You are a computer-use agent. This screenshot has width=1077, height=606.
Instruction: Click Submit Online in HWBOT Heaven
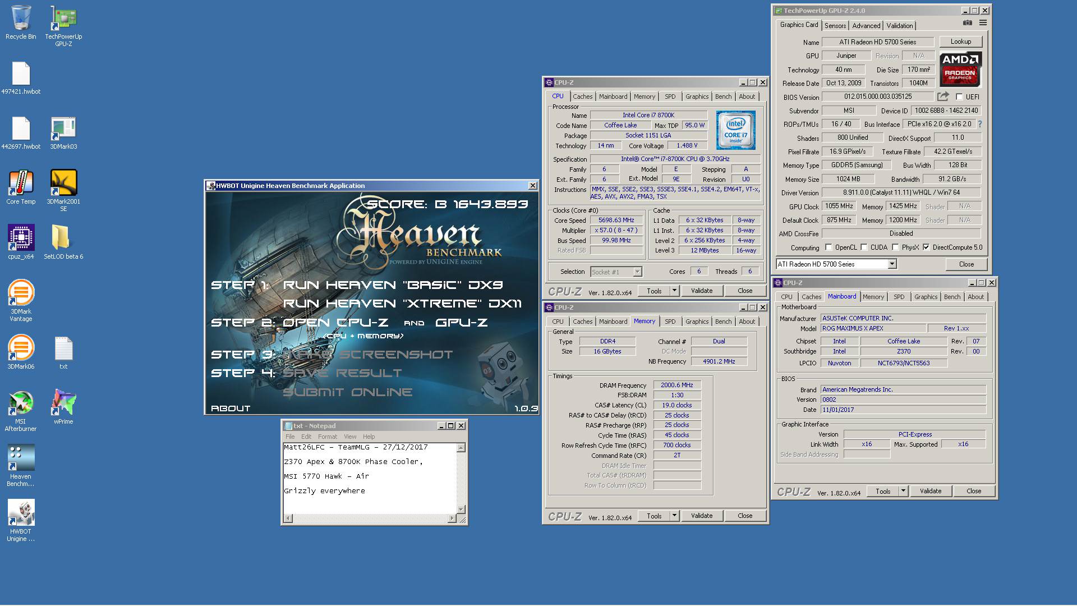tap(347, 392)
